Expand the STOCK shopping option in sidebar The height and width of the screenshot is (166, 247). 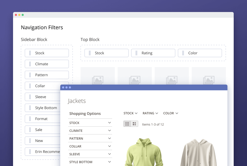click(x=110, y=123)
